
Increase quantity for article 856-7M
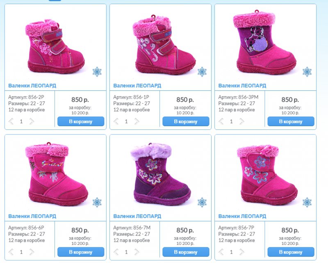(137, 252)
